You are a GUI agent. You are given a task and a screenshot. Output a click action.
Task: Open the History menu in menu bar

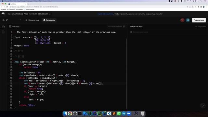tap(23, 1)
